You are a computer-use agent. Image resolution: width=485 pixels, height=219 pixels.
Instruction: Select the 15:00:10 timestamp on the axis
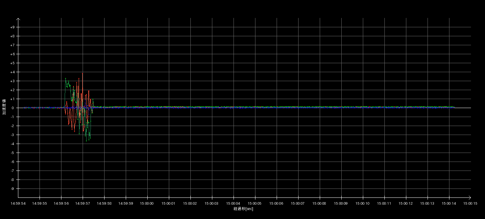point(363,203)
